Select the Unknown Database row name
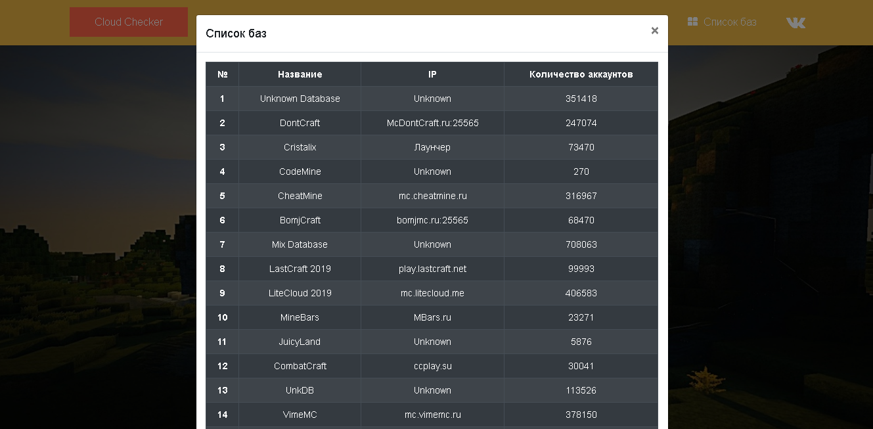The image size is (873, 429). point(300,99)
